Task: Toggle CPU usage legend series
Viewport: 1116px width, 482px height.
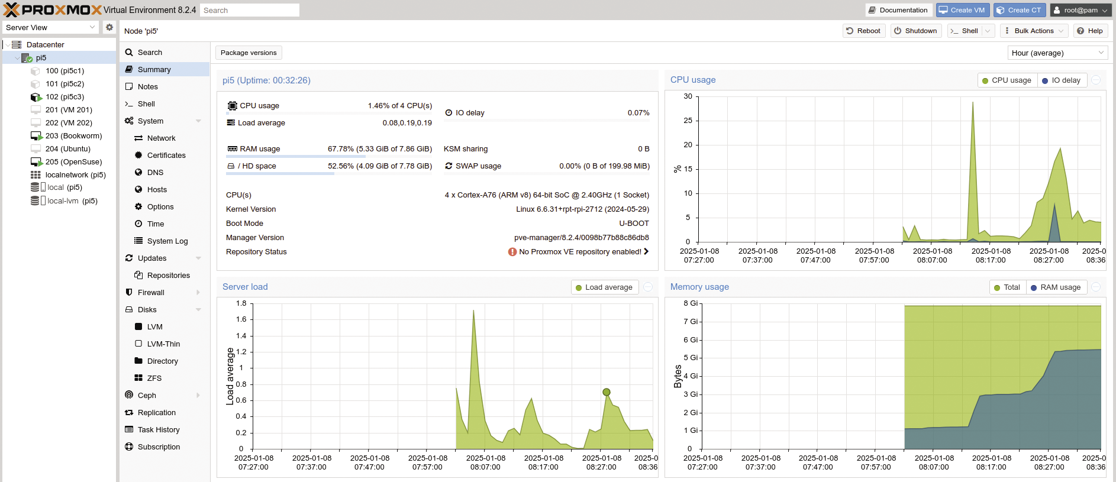Action: pyautogui.click(x=1007, y=80)
